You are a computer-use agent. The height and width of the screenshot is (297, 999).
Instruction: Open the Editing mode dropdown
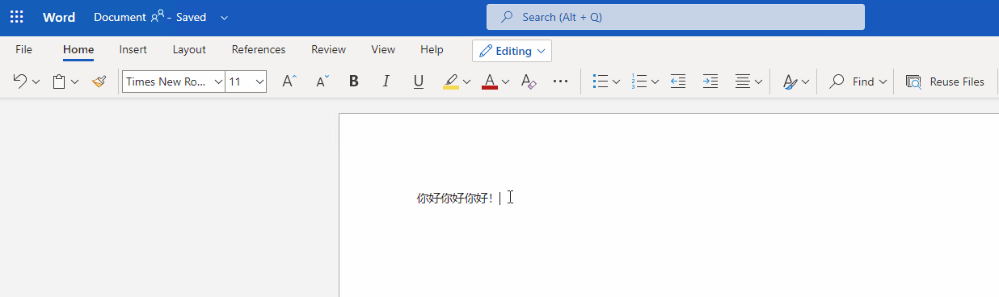click(512, 51)
